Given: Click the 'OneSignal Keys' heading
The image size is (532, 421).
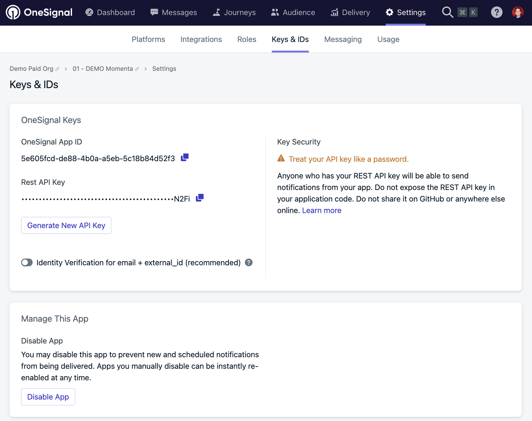Looking at the screenshot, I should coord(51,120).
